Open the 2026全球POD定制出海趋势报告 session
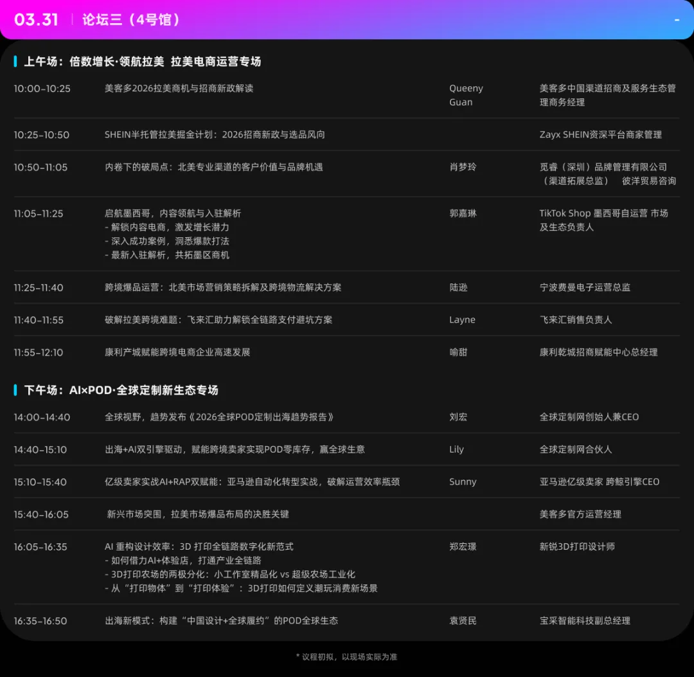Image resolution: width=694 pixels, height=677 pixels. [220, 417]
